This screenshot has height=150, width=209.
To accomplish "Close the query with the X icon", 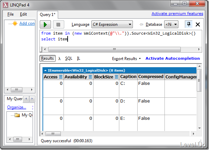I will pyautogui.click(x=198, y=24).
